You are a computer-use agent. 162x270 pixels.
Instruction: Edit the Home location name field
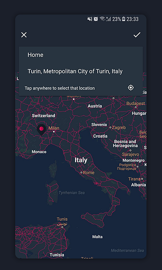coord(81,55)
